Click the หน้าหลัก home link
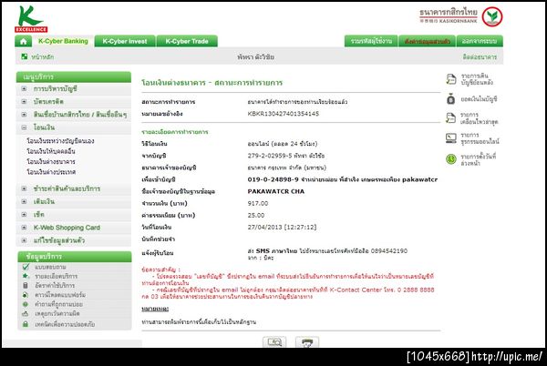 42,56
